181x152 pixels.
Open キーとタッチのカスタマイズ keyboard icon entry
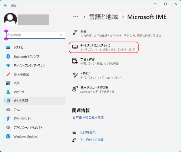click(103, 47)
